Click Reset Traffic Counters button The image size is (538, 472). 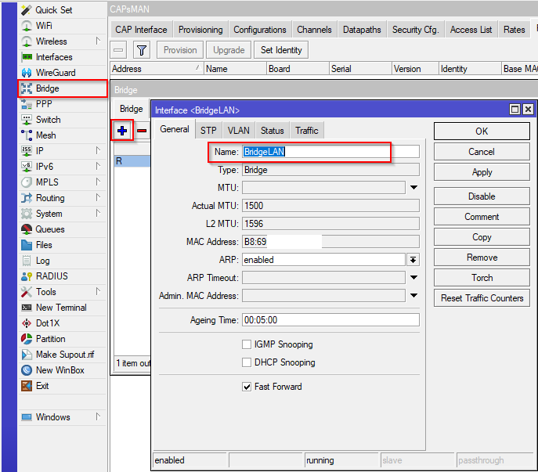(x=482, y=298)
